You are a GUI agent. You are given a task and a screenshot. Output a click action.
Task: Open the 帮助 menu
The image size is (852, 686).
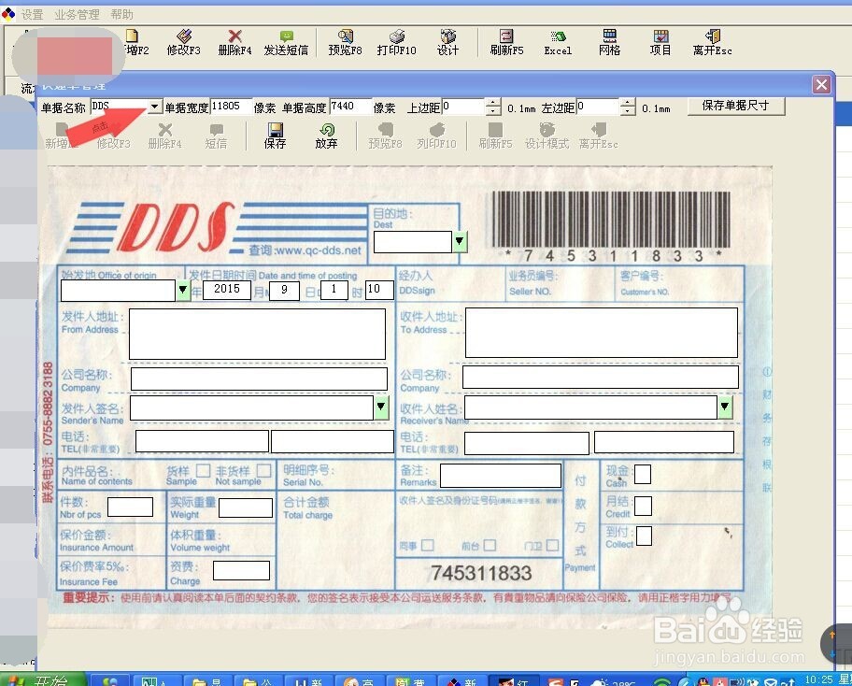pos(121,15)
